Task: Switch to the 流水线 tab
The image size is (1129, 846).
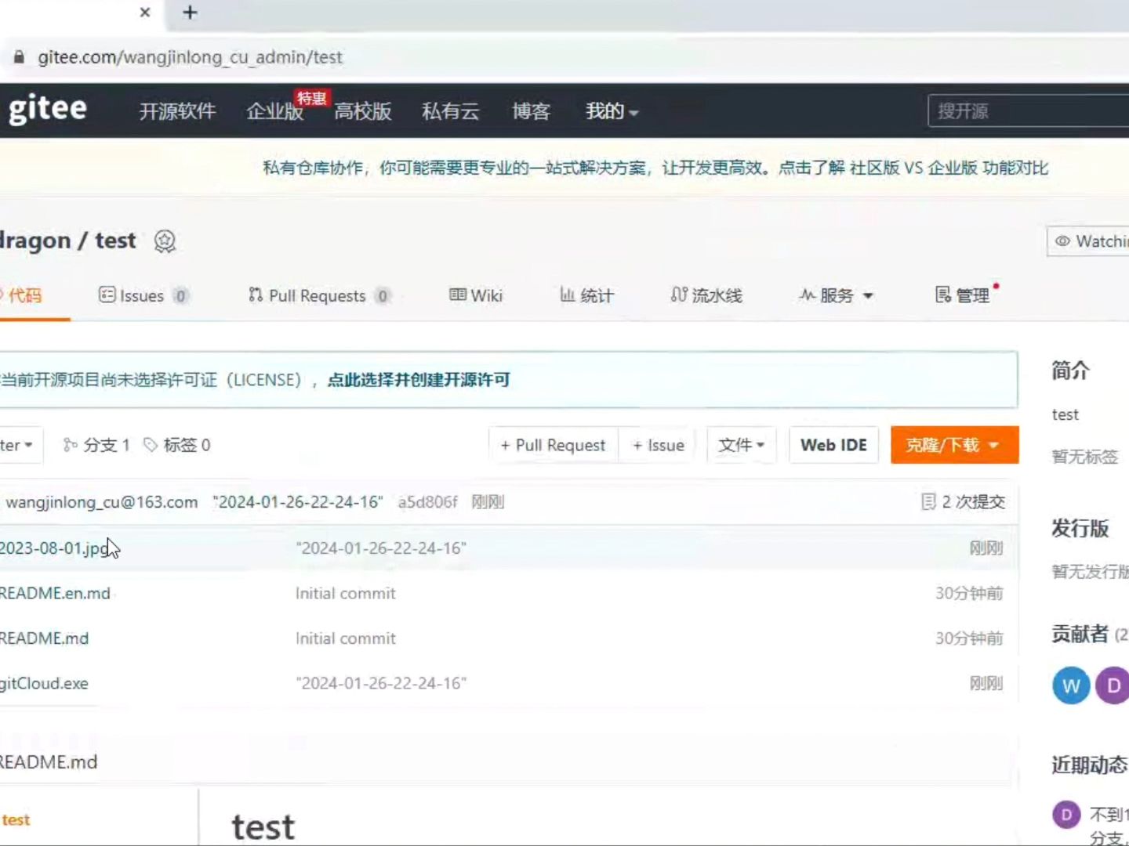Action: (706, 295)
